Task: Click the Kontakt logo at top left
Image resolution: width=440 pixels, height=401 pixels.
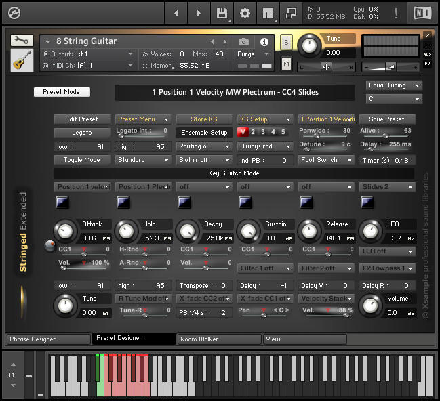Action: click(14, 13)
